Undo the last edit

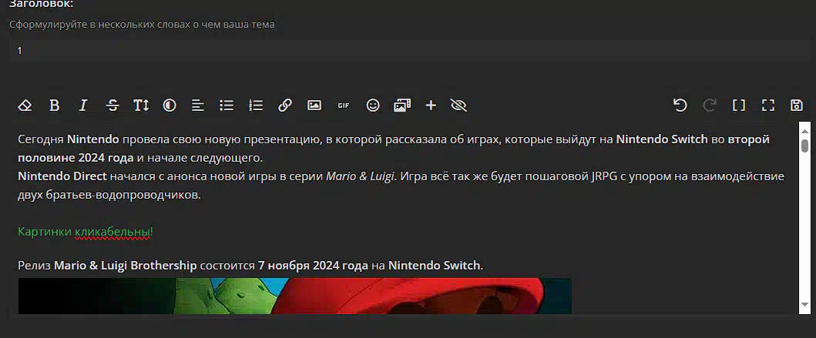pyautogui.click(x=680, y=105)
